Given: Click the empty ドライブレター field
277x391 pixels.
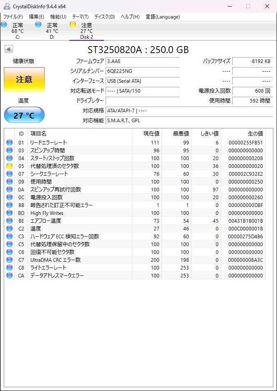Looking at the screenshot, I should pos(143,101).
